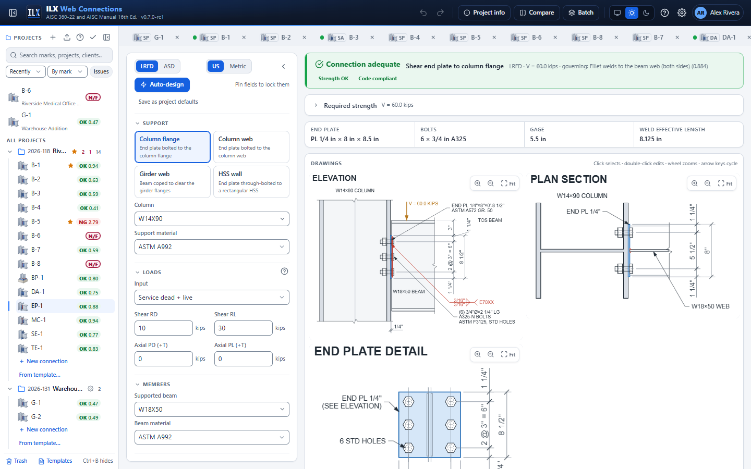Open the help icon in the top bar
The height and width of the screenshot is (469, 751).
point(664,13)
